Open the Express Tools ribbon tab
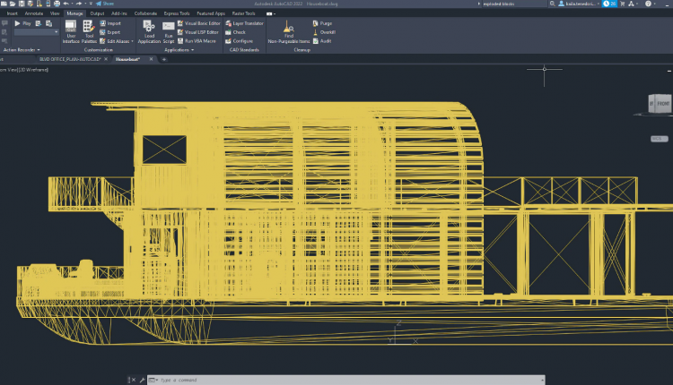This screenshot has height=385, width=673. (x=176, y=13)
